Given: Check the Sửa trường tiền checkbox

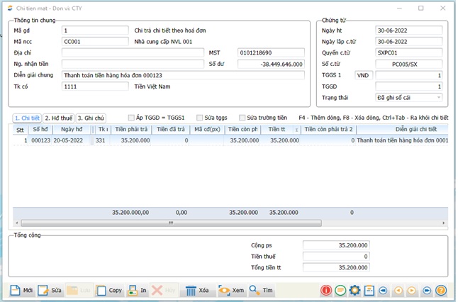Looking at the screenshot, I should pos(242,118).
